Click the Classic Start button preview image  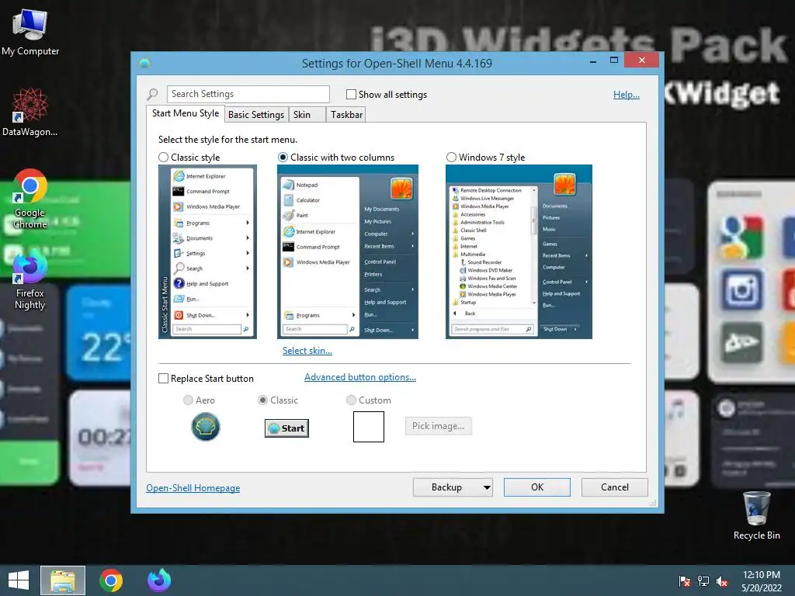click(x=286, y=428)
